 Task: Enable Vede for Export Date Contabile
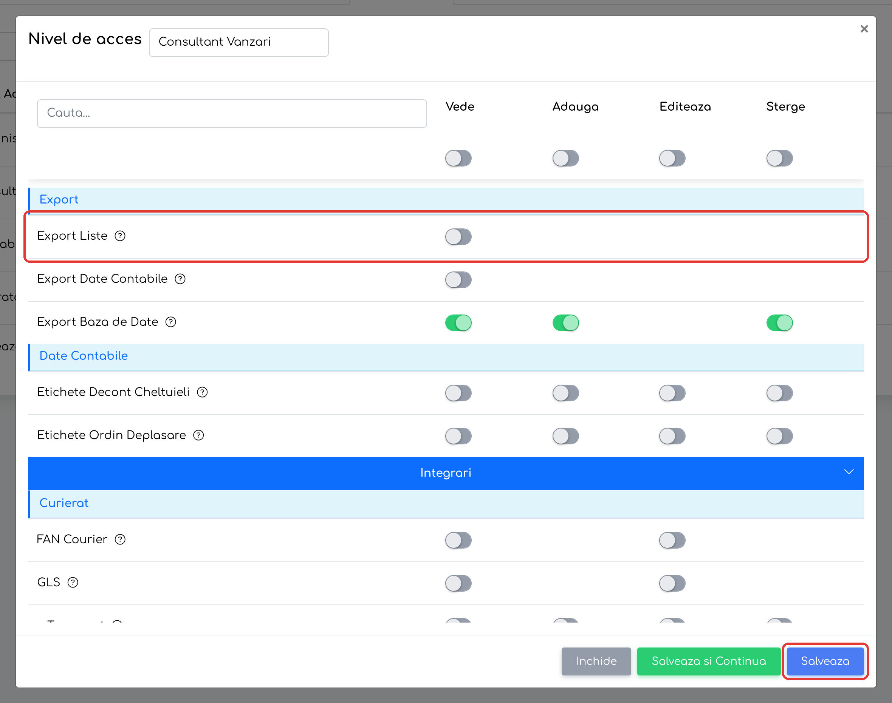(458, 280)
